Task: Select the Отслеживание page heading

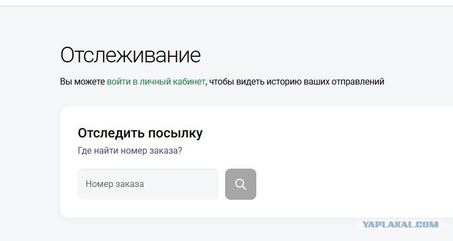Action: [130, 55]
